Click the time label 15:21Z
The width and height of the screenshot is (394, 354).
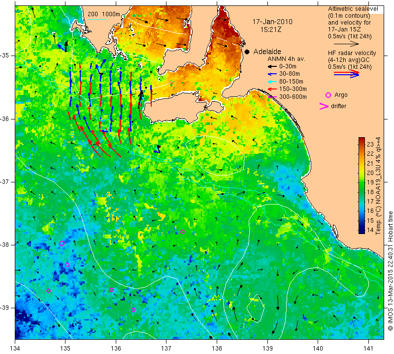pos(271,29)
